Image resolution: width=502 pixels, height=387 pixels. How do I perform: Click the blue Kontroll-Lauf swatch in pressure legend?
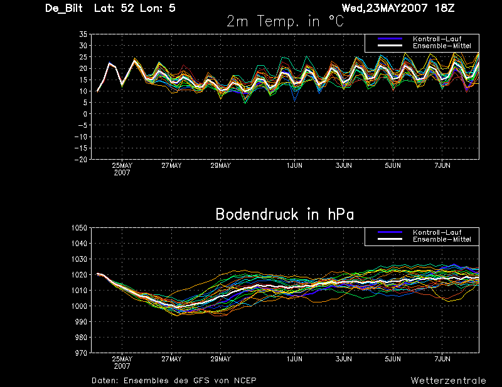tap(390, 232)
